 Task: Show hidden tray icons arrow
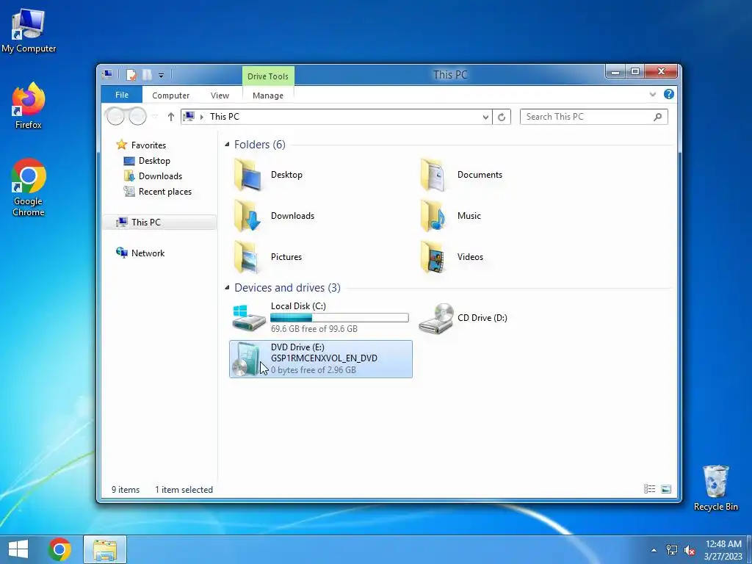[x=654, y=550]
